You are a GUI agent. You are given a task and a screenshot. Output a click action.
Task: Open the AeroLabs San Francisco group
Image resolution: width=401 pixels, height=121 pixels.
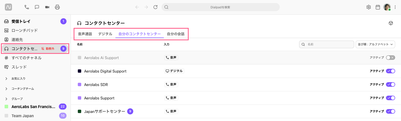35,107
